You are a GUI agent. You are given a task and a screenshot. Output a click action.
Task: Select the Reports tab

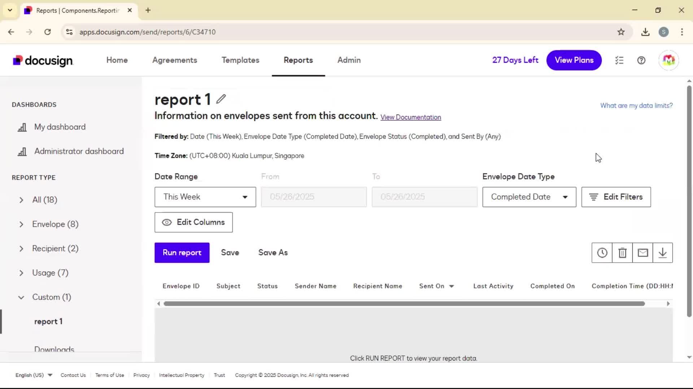tap(298, 60)
